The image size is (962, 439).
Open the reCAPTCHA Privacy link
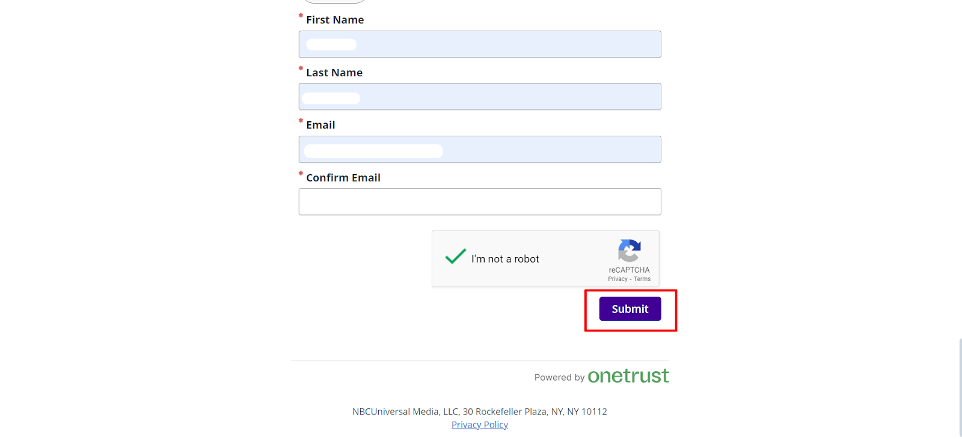[617, 279]
